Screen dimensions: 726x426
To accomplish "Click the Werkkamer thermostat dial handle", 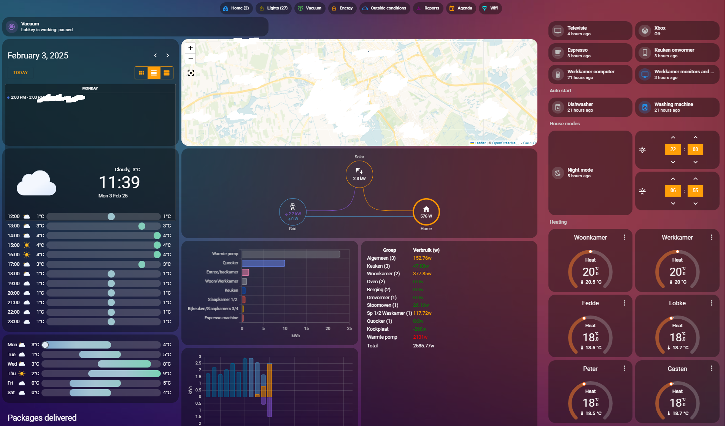I will coord(677,252).
